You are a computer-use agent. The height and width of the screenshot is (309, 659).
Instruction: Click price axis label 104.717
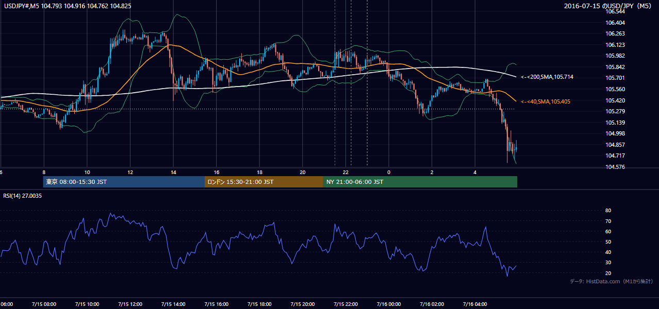(x=615, y=156)
